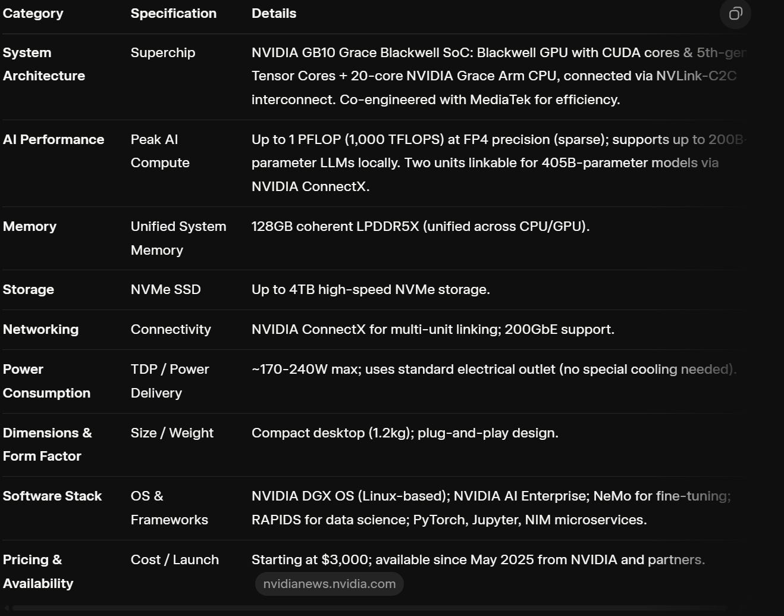This screenshot has width=784, height=616.
Task: Click the Dimensions & Form Factor cell
Action: point(48,445)
